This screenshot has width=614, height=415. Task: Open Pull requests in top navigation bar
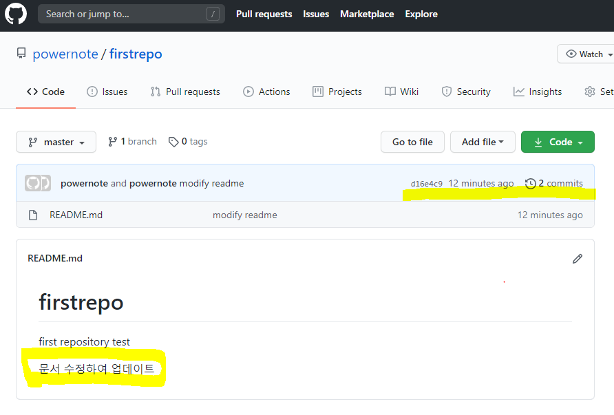point(264,14)
